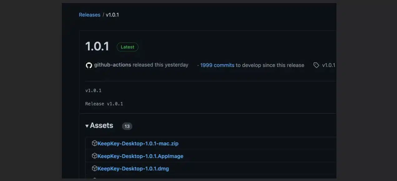397x181 pixels.
Task: Click the tag icon beside v1.0.1
Action: [x=316, y=65]
